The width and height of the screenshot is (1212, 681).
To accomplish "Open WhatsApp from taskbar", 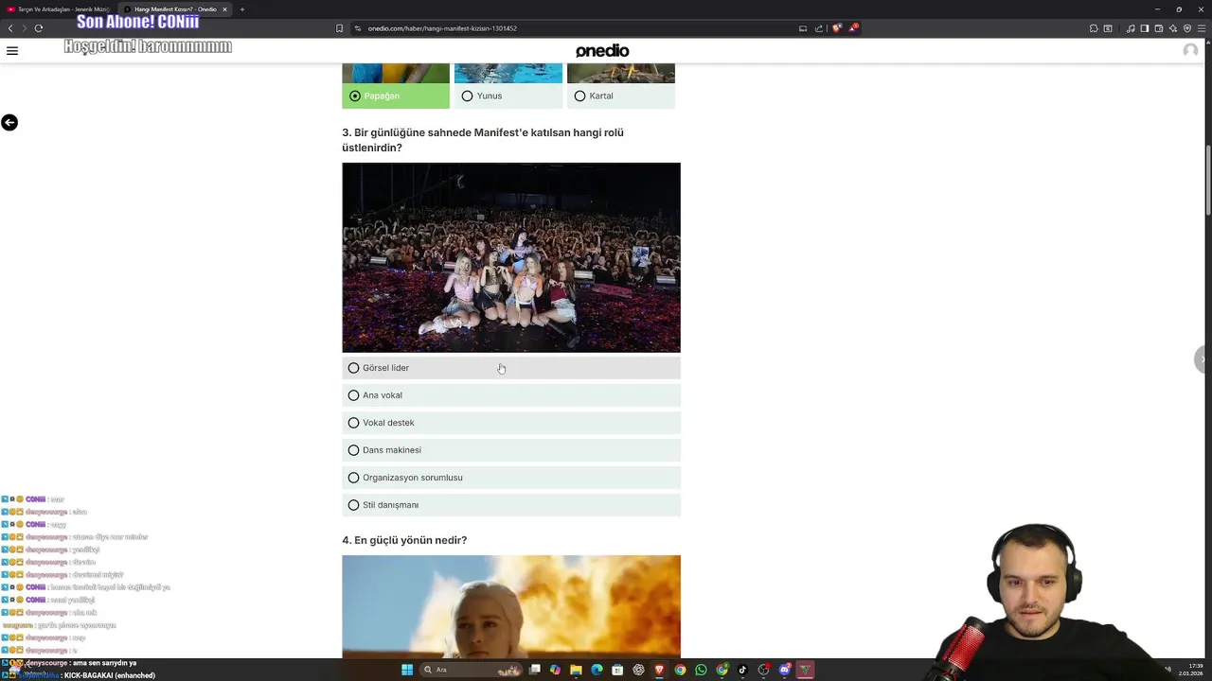I will [x=701, y=670].
